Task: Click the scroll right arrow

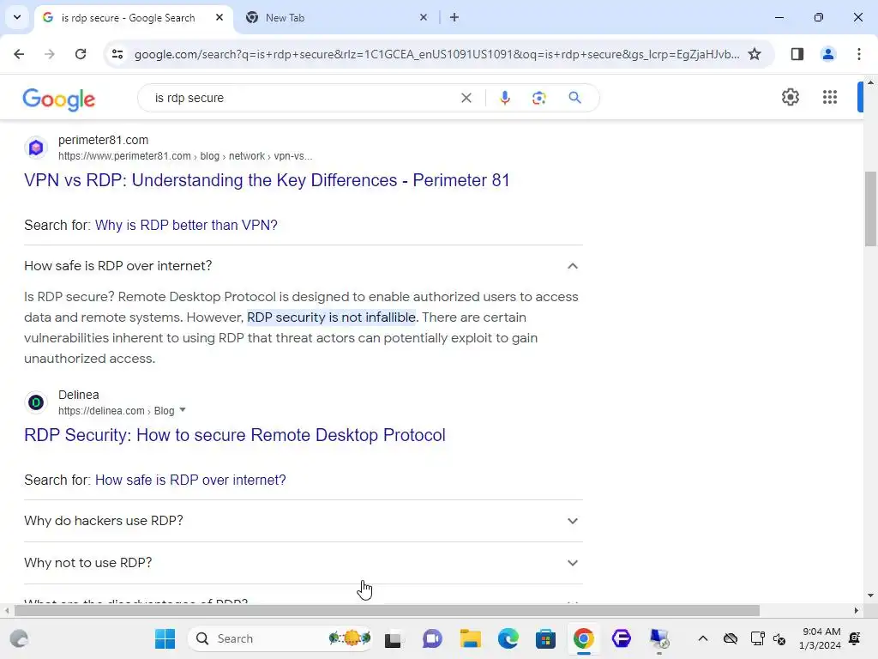Action: click(856, 610)
